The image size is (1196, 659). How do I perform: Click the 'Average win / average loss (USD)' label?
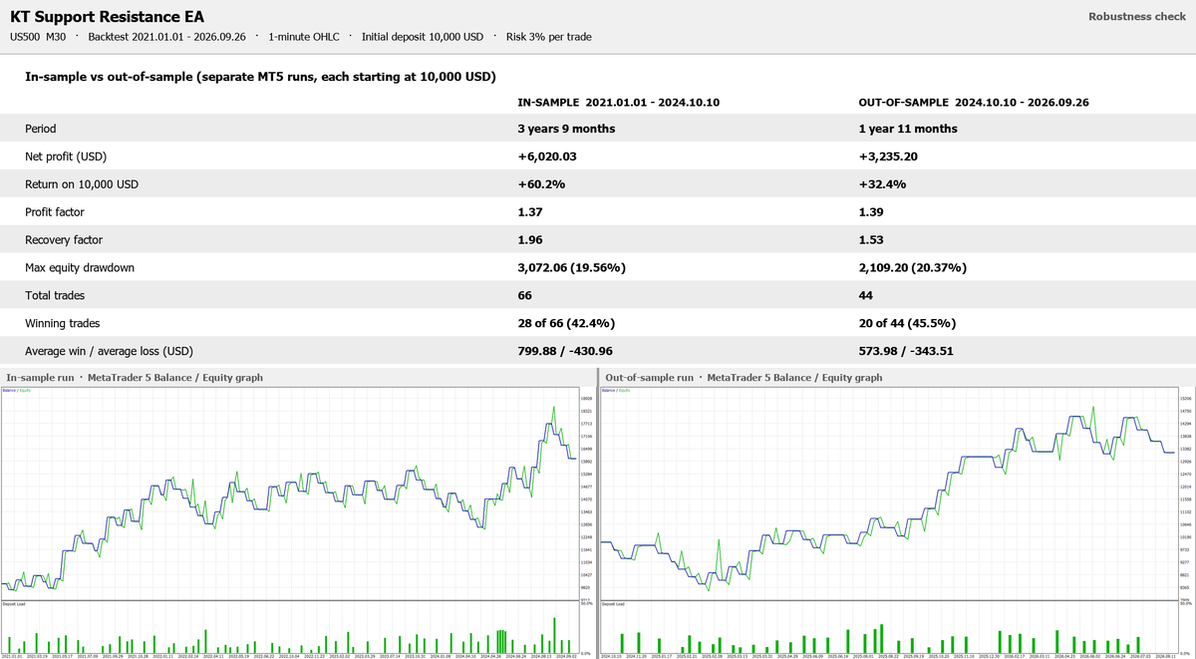tap(109, 352)
